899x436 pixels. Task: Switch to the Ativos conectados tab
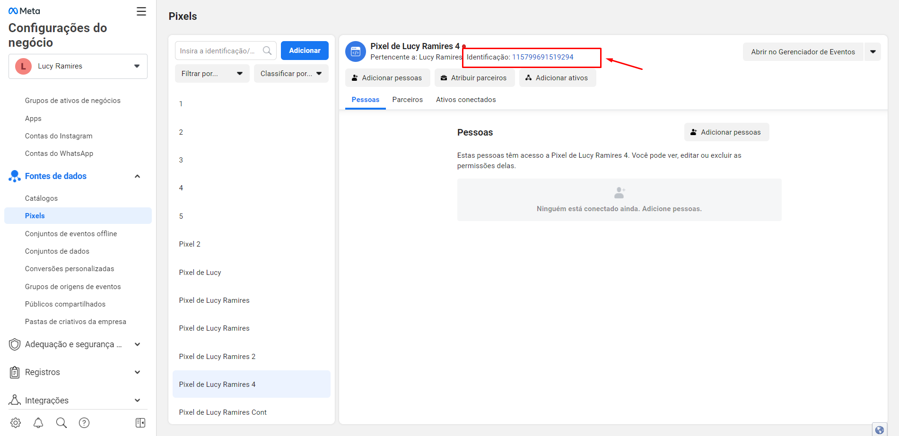pos(466,100)
